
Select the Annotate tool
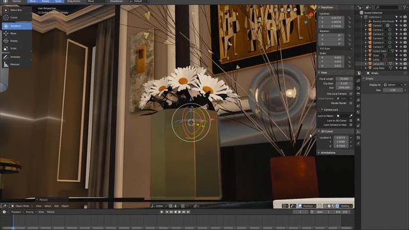[x=17, y=57]
